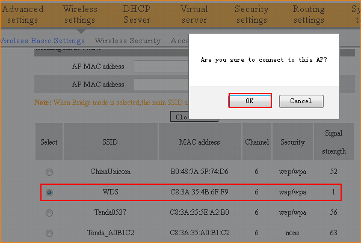Open the Advanced settings tab
Viewport: 361px width, 243px height.
[x=23, y=14]
